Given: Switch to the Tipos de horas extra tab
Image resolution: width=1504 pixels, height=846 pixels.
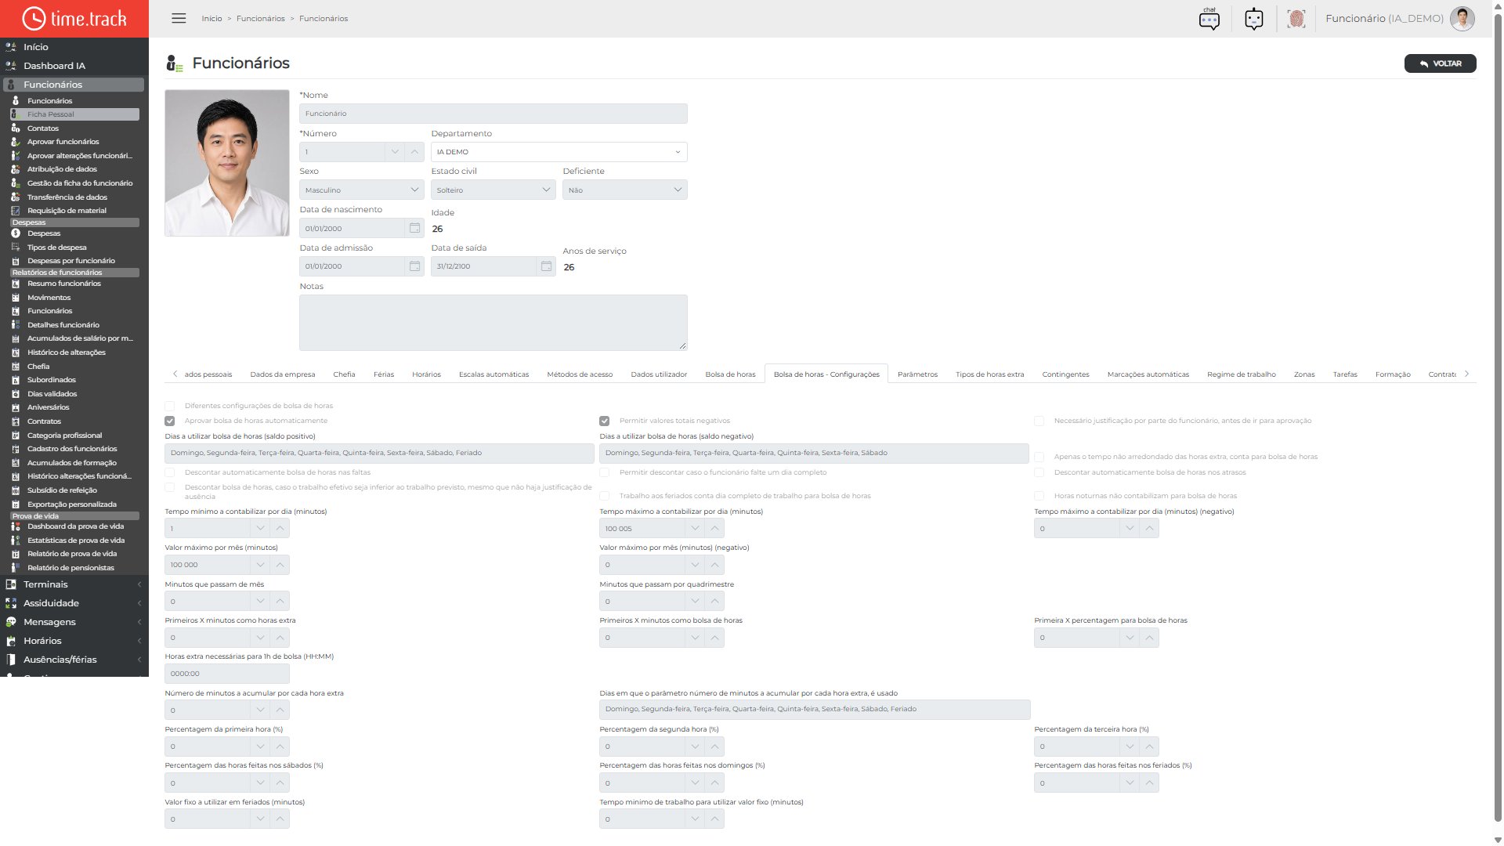Looking at the screenshot, I should click(x=989, y=374).
